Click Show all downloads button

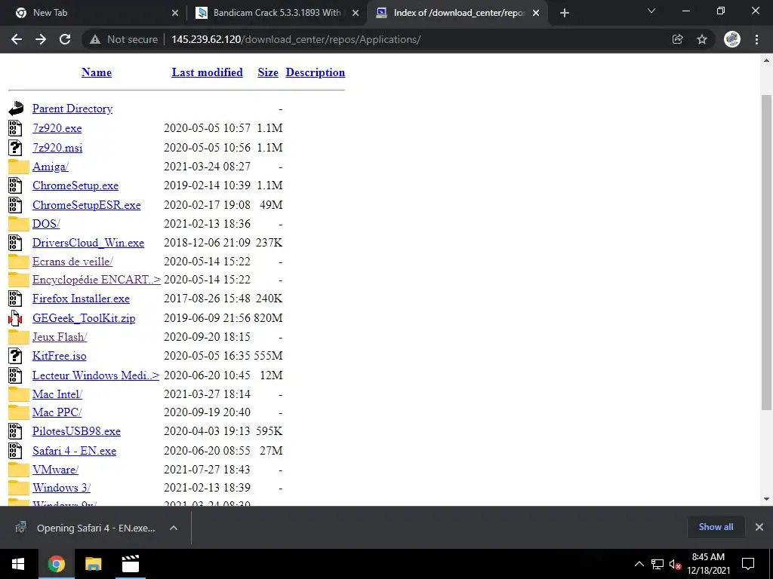[716, 527]
